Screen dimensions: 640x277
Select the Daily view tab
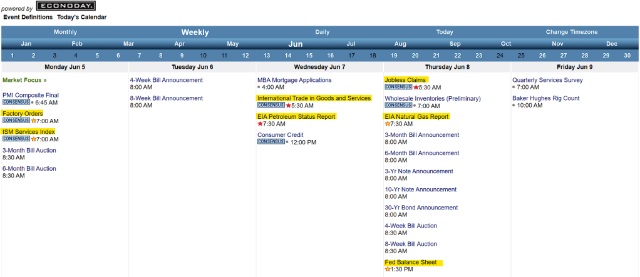pos(322,32)
